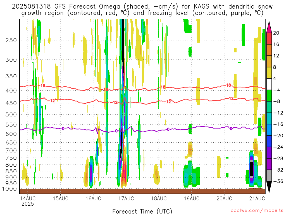Pick the cyan colorbar segment between -12 and -16
The width and height of the screenshot is (286, 214).
point(269,118)
